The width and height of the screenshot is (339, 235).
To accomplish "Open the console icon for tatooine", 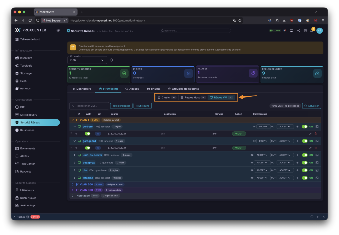I will (x=317, y=178).
